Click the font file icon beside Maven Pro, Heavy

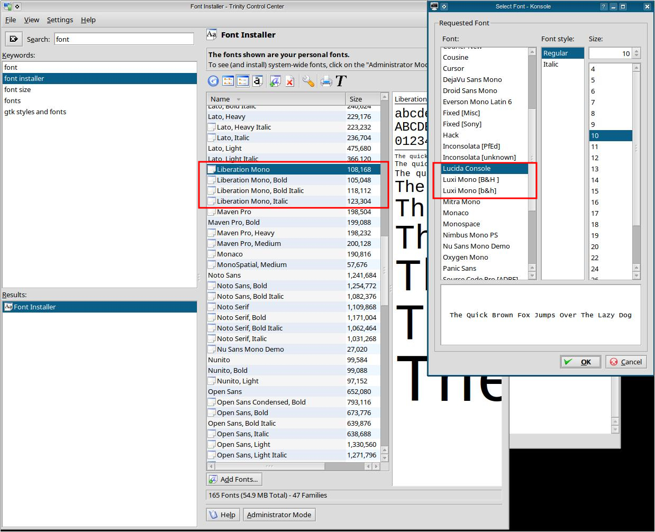(212, 233)
